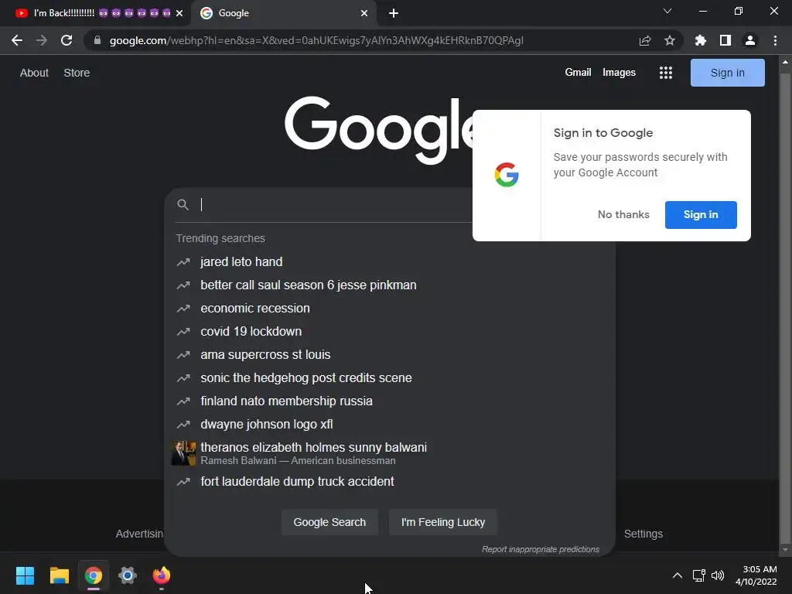The height and width of the screenshot is (594, 792).
Task: Open Settings gear in taskbar
Action: pyautogui.click(x=128, y=575)
